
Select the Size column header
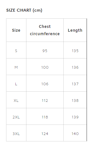click(16, 30)
